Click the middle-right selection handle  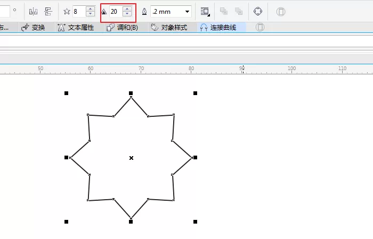pyautogui.click(x=196, y=157)
